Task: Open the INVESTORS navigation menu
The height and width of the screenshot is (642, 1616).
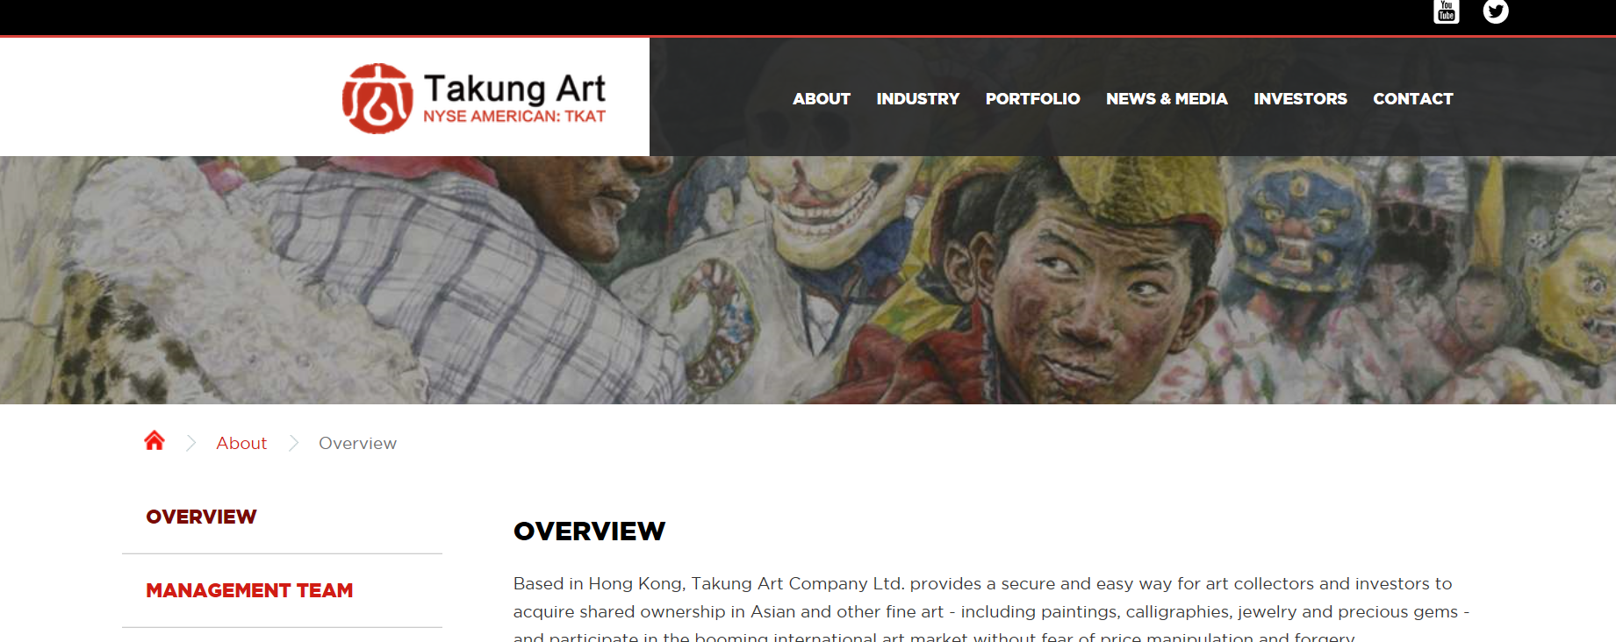Action: click(x=1300, y=99)
